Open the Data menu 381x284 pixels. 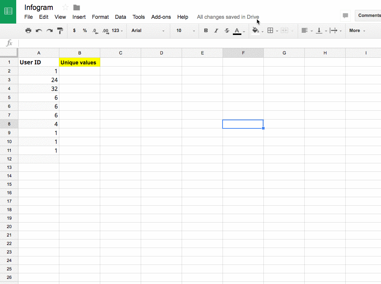click(120, 17)
